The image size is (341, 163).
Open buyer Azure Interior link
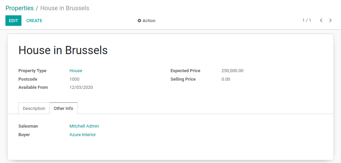(83, 135)
